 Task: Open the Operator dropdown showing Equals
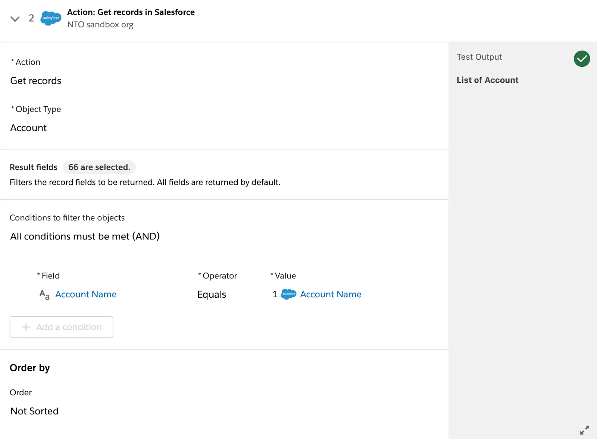click(212, 295)
